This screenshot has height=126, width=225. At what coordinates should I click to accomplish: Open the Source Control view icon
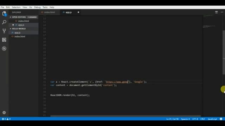point(4,31)
